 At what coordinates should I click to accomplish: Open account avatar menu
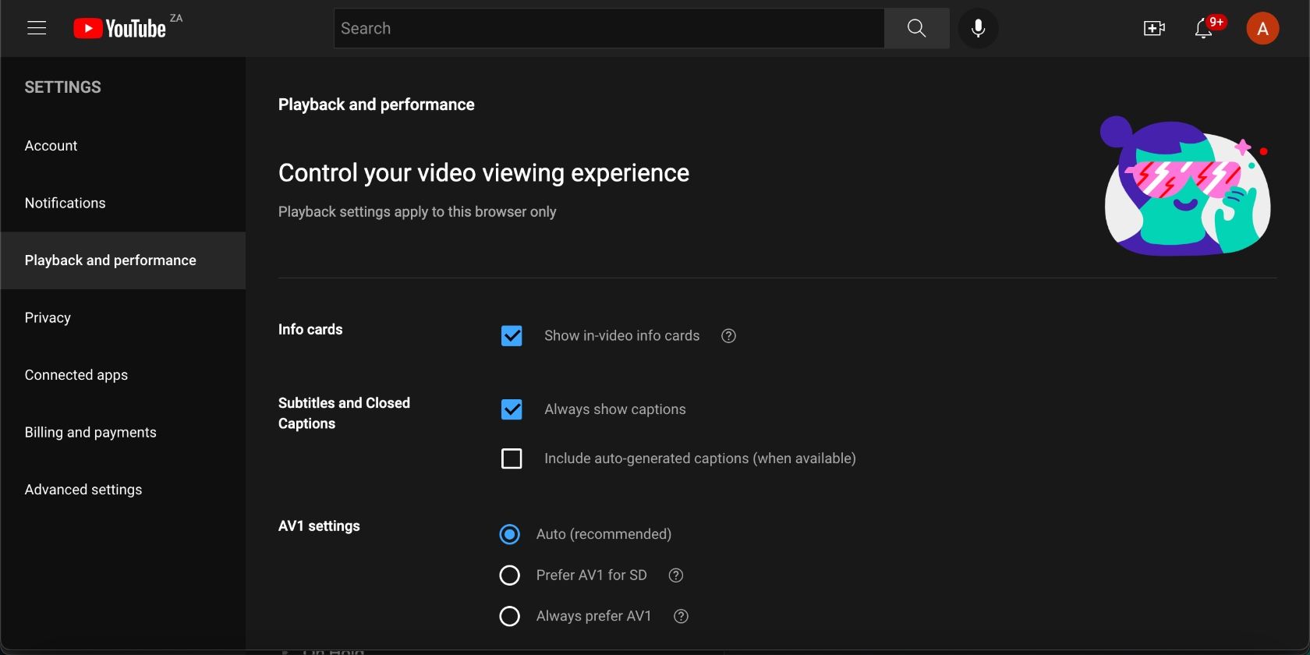pos(1262,29)
